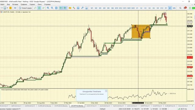Open the Графики menu
This screenshot has width=195, height=110.
tap(24, 4)
